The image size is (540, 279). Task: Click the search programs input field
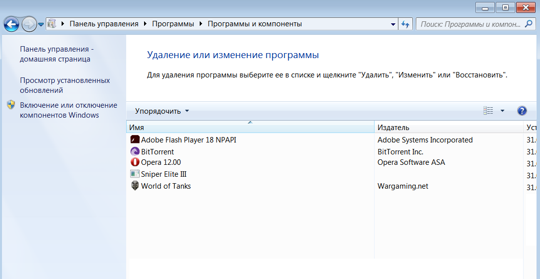474,24
